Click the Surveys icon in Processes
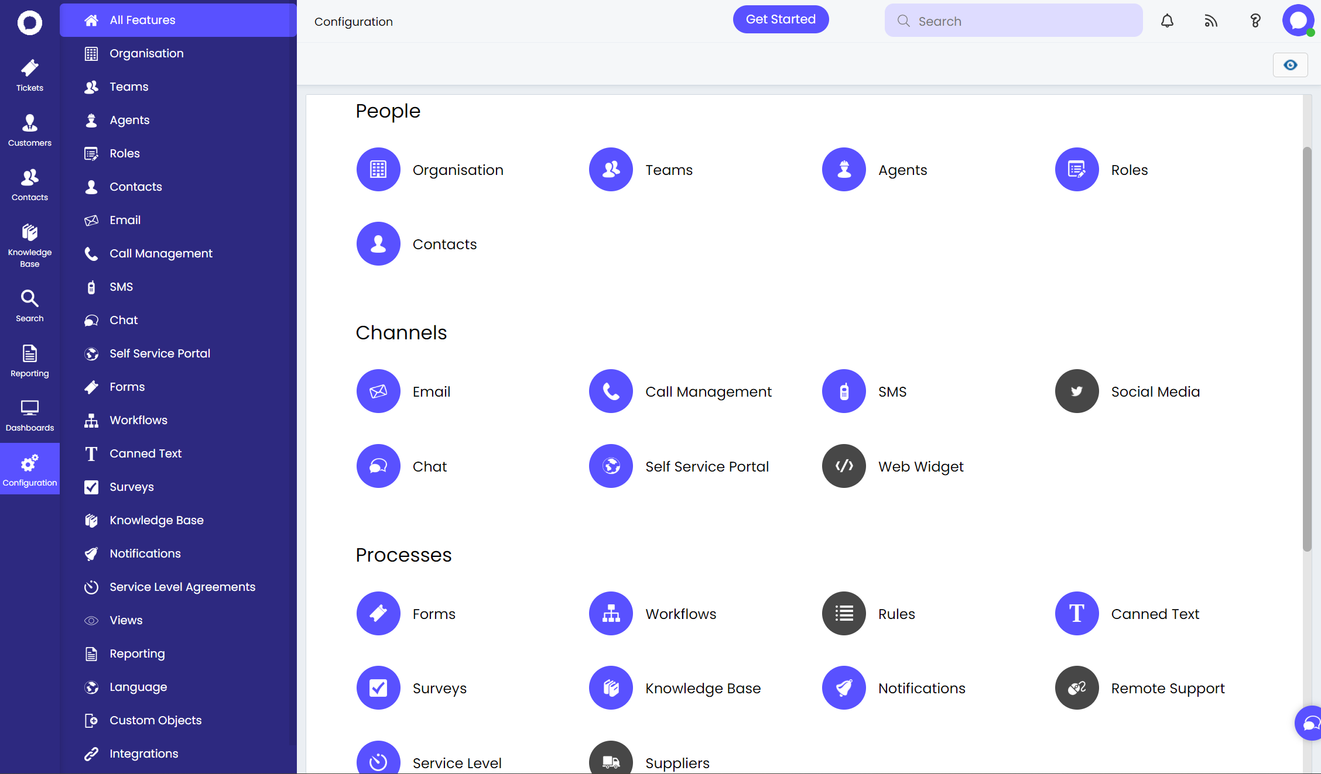Image resolution: width=1321 pixels, height=774 pixels. point(378,687)
